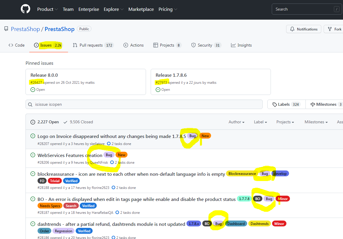Image resolution: width=343 pixels, height=239 pixels.
Task: Show the 2,227 Open issues filter
Action: click(45, 122)
